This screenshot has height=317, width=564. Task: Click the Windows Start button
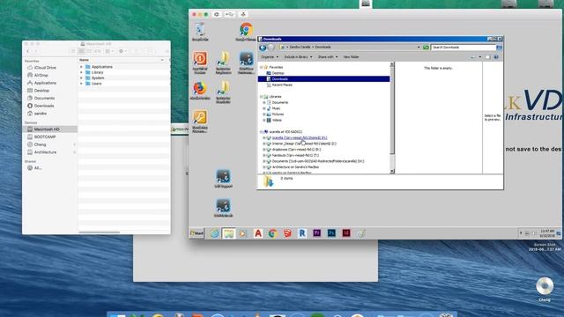click(197, 233)
